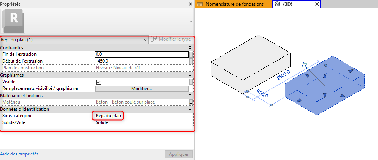
Task: Associate parameter button for Début de l'extrusion
Action: [x=191, y=61]
